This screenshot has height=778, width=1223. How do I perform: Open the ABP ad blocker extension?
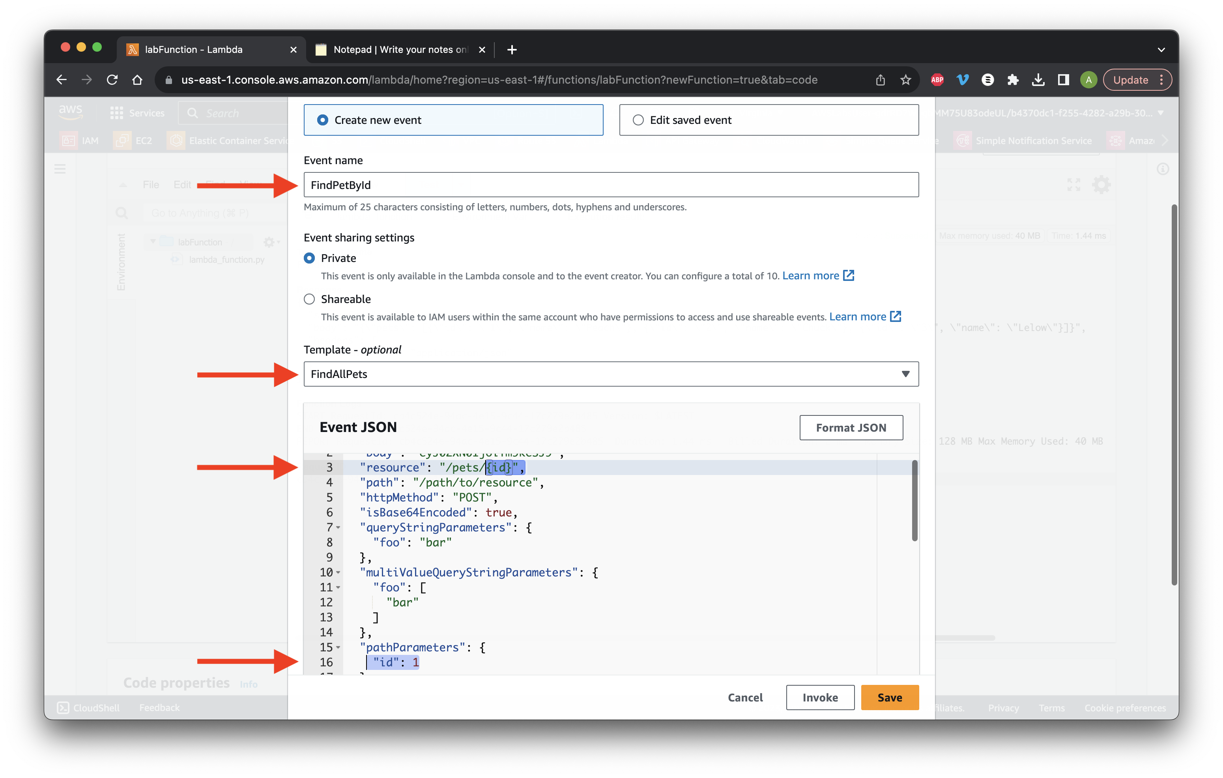coord(937,80)
